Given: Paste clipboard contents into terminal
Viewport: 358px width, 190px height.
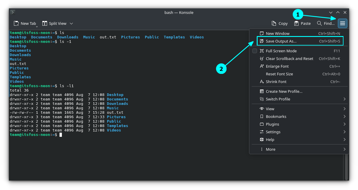Looking at the screenshot, I should [x=302, y=23].
